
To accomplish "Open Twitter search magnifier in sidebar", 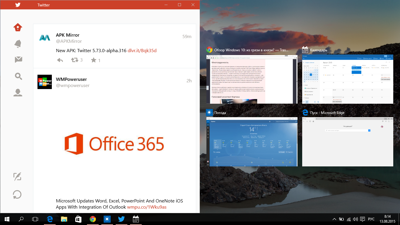I will [x=18, y=76].
